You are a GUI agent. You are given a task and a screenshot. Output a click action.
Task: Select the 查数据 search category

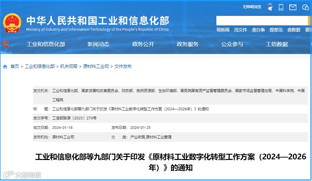click(294, 30)
